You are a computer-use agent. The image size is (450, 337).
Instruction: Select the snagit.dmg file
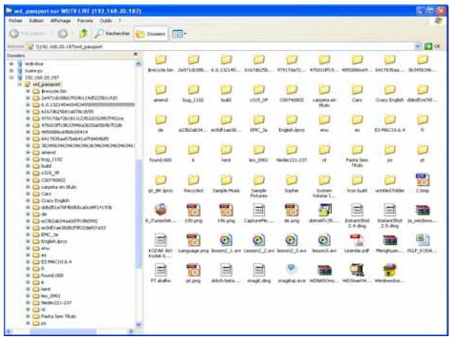pos(259,274)
